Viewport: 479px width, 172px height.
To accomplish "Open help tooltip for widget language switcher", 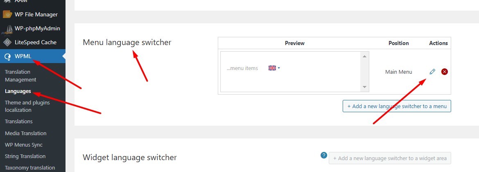I will [324, 155].
